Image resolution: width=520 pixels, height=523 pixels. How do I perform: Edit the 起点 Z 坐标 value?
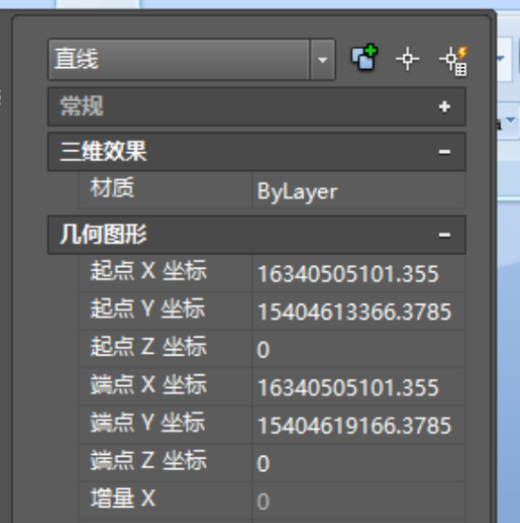(358, 349)
